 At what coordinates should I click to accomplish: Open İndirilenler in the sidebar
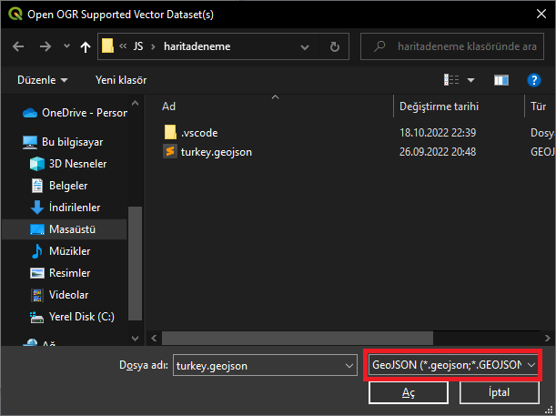(66, 208)
